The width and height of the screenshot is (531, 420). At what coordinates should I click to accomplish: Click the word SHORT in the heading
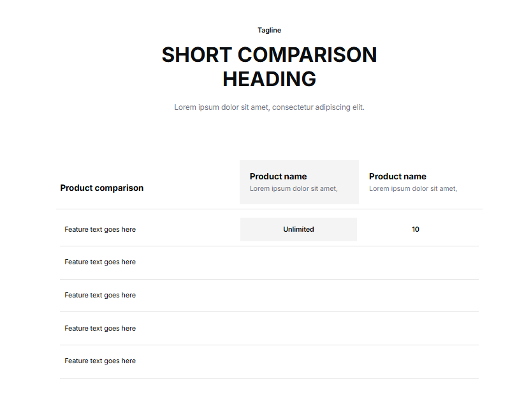click(196, 55)
